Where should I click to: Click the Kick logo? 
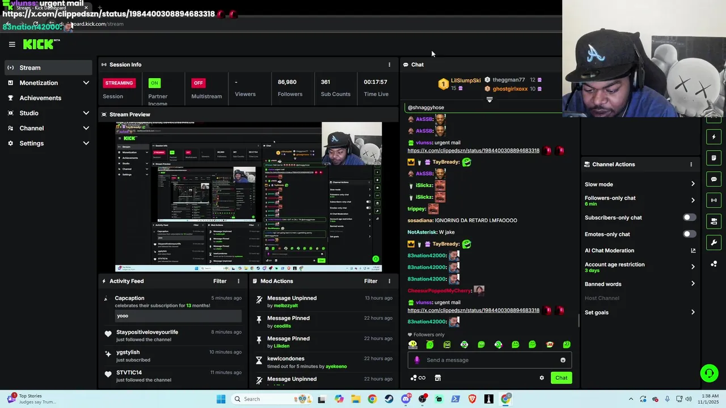point(41,44)
